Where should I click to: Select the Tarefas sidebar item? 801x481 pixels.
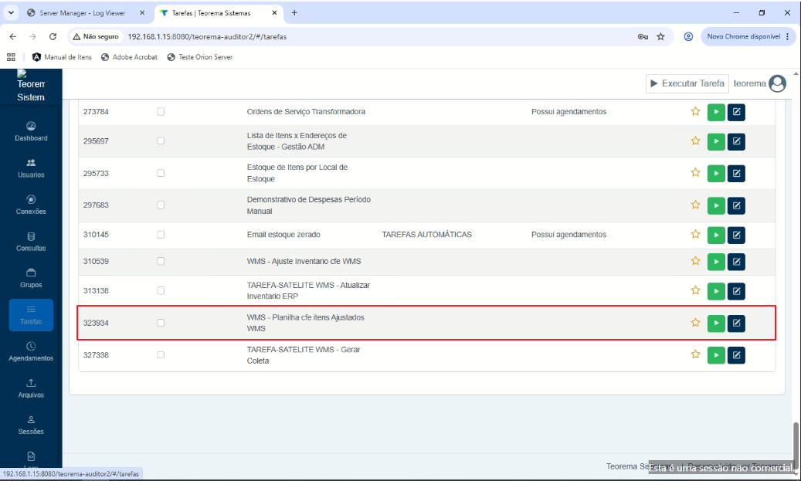coord(31,315)
